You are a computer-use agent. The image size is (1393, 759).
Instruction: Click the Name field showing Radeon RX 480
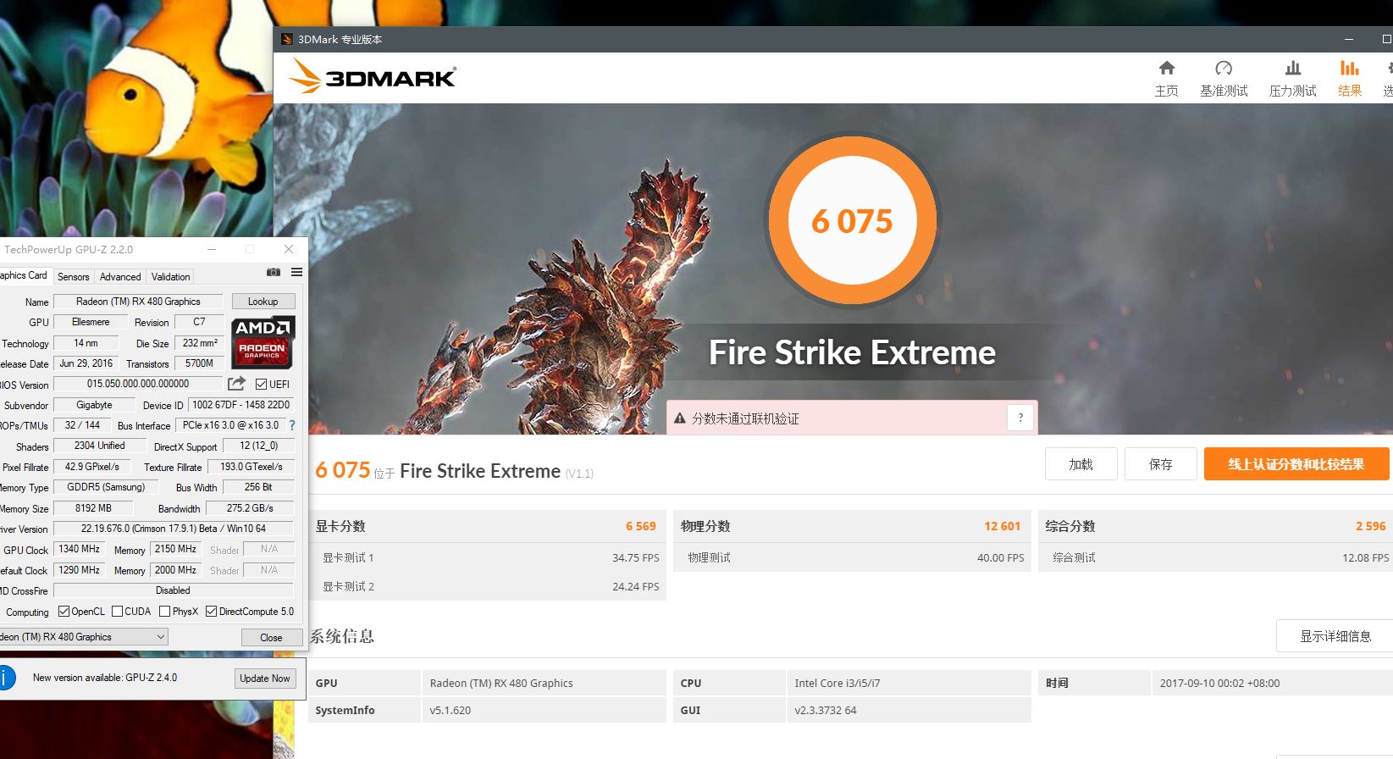(x=138, y=302)
